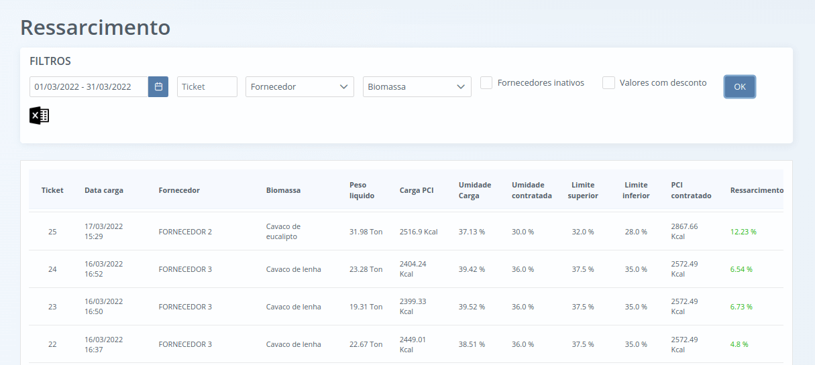This screenshot has height=365, width=815.
Task: Select ticket number 22 cell
Action: (52, 344)
